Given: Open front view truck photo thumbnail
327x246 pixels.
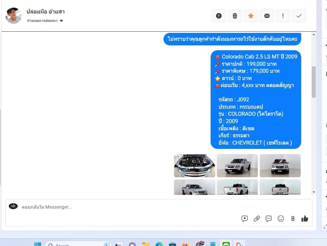Looking at the screenshot, I should click(280, 166).
